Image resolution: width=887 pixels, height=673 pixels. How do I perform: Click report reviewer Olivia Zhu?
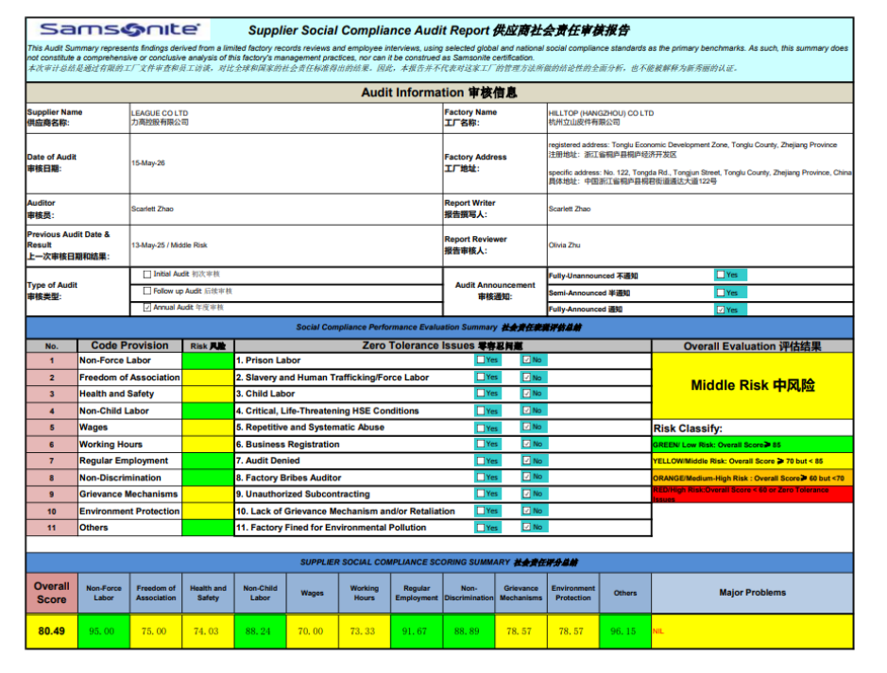565,245
